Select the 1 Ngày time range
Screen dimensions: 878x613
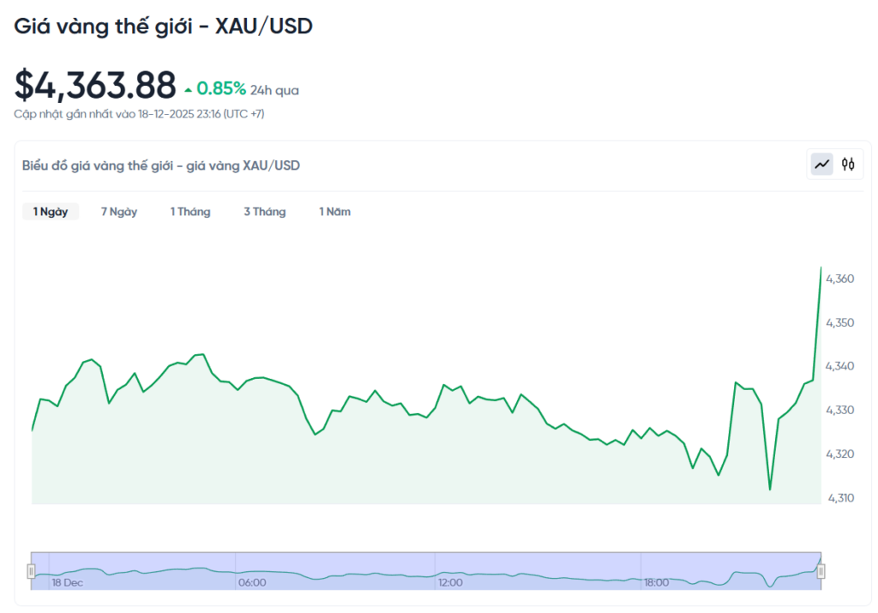51,212
